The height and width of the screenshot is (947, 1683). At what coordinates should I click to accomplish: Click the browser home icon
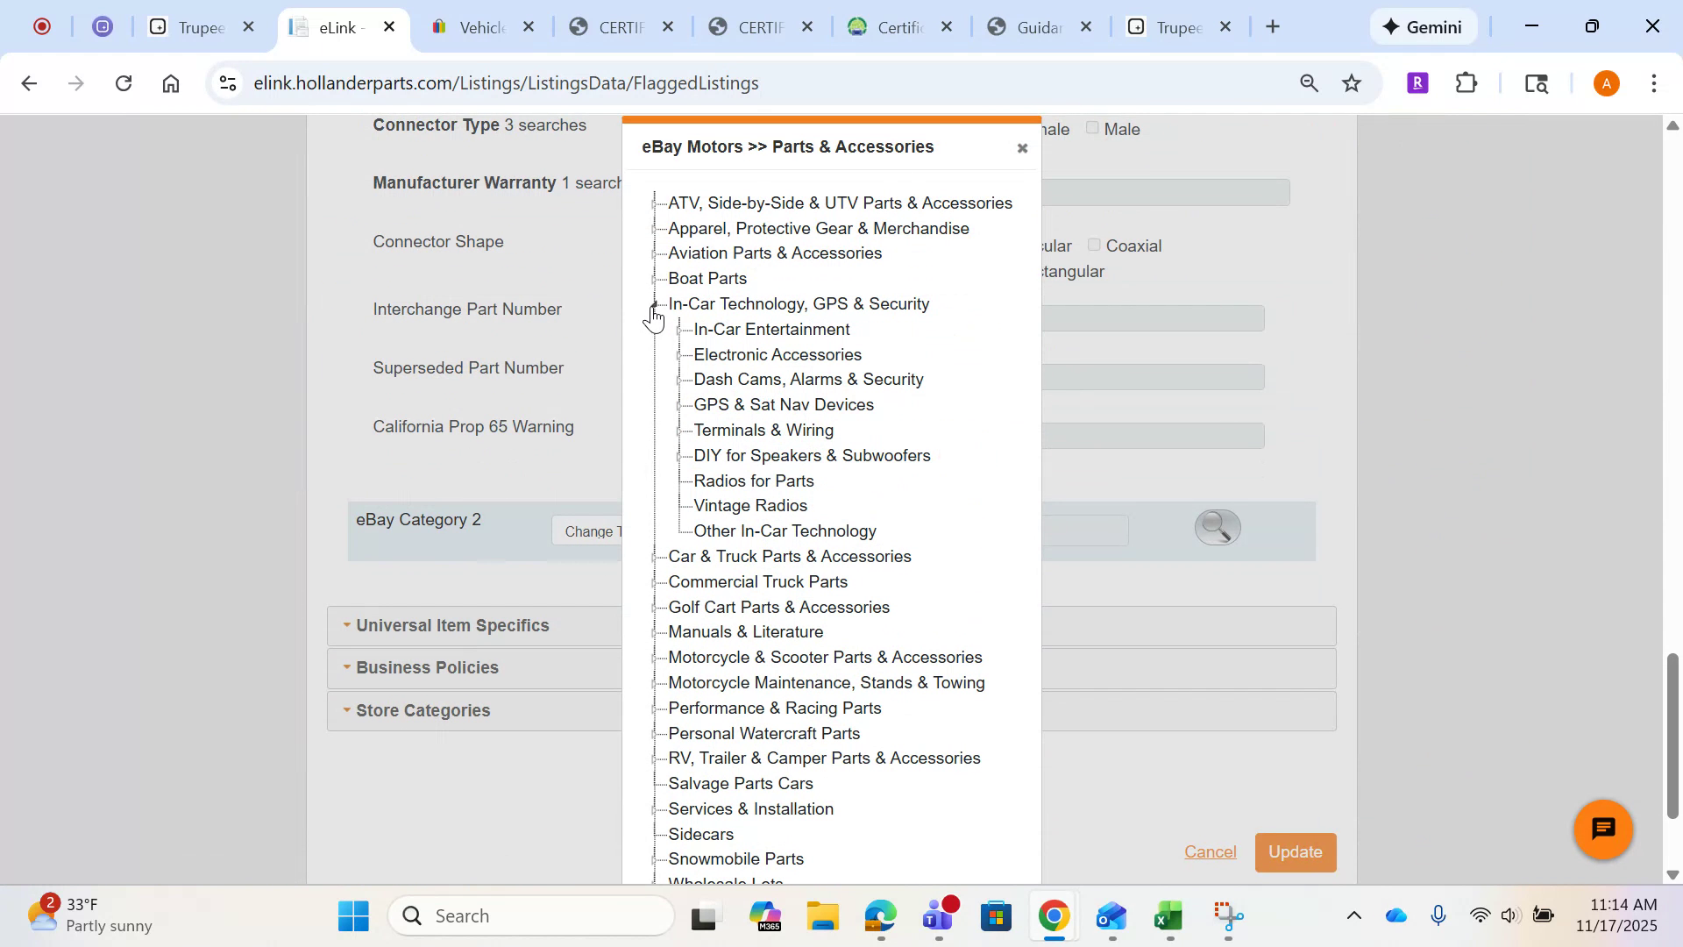(171, 82)
